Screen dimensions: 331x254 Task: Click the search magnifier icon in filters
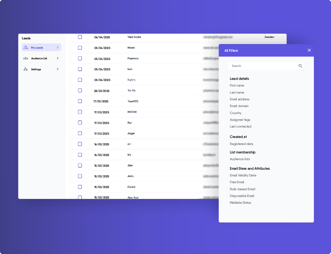(300, 66)
